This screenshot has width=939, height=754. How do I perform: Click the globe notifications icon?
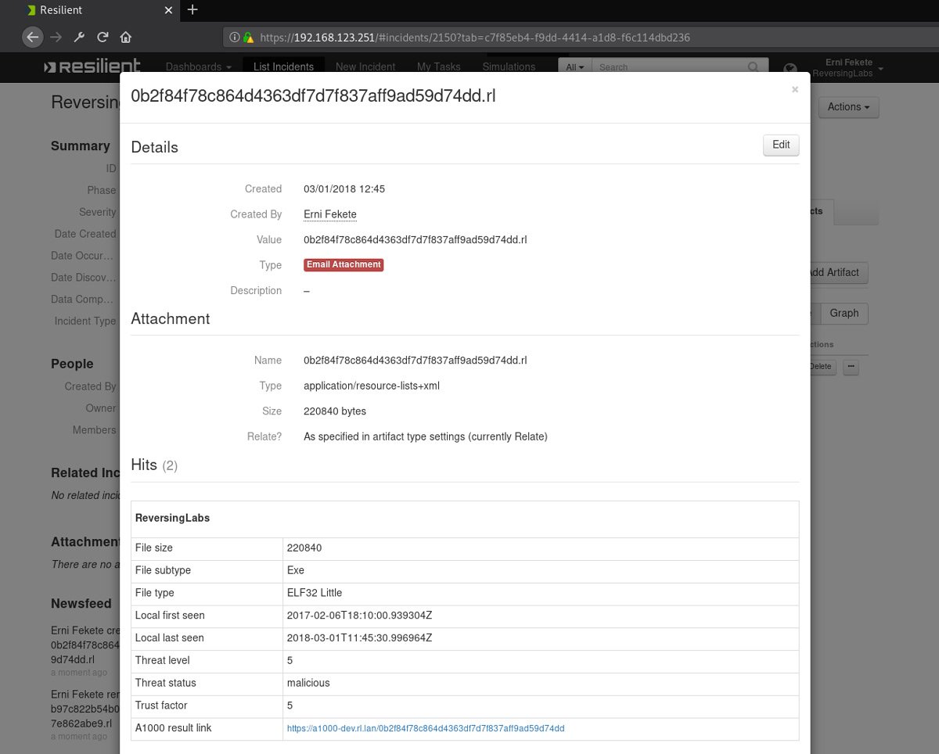790,69
